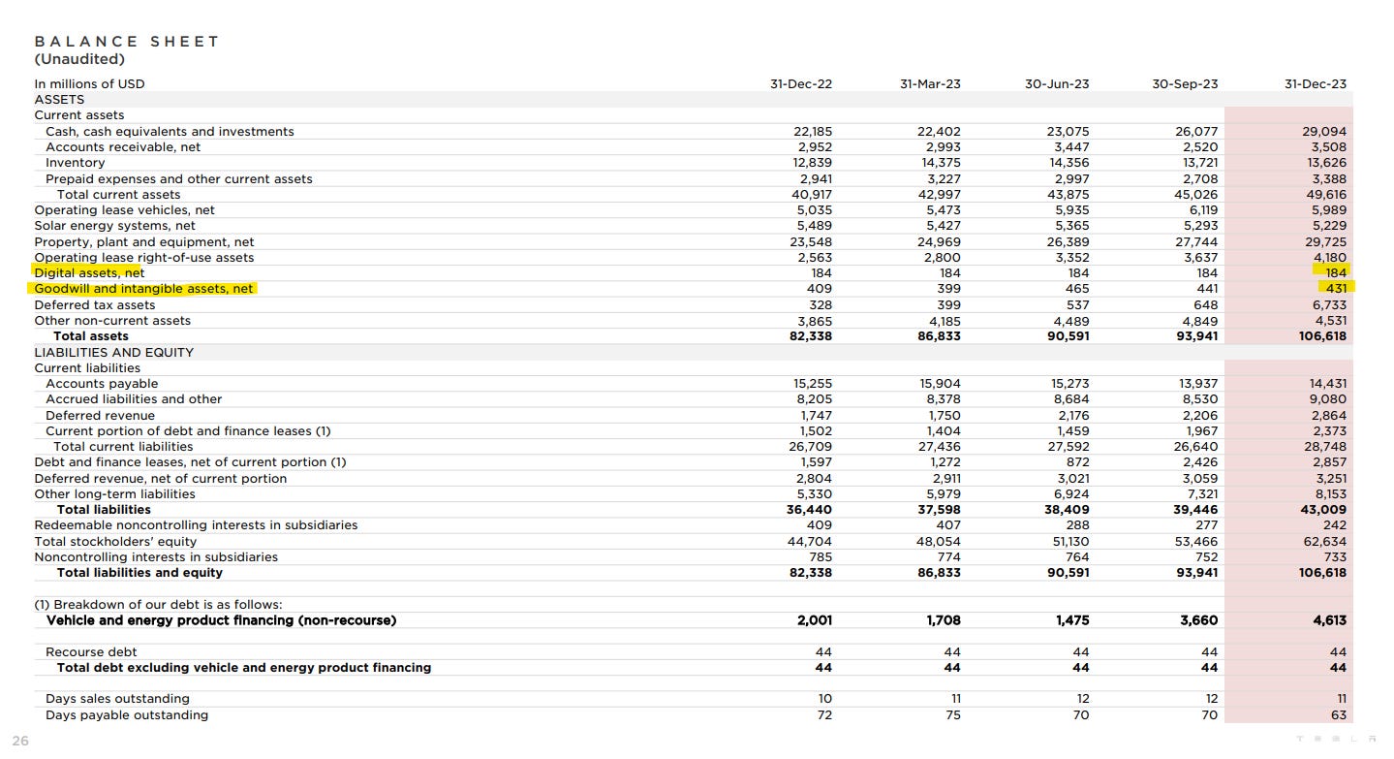Click the "Accounts receivable, net" label

point(122,147)
